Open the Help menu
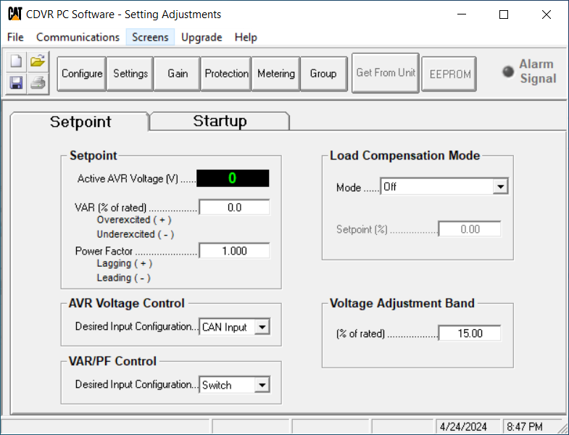The image size is (569, 435). 246,37
